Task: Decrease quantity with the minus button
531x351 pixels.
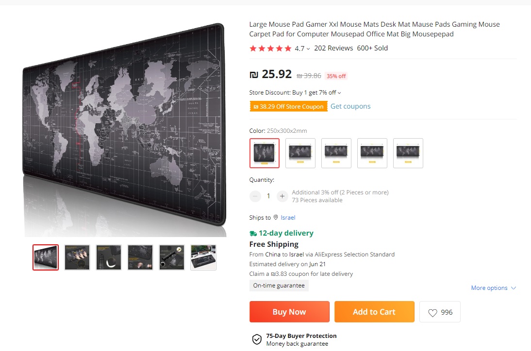Action: tap(255, 196)
